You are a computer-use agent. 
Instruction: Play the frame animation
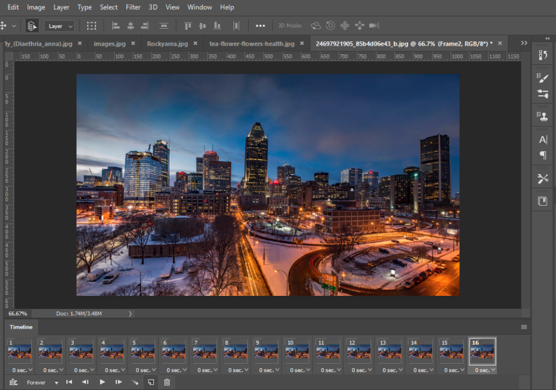point(102,382)
